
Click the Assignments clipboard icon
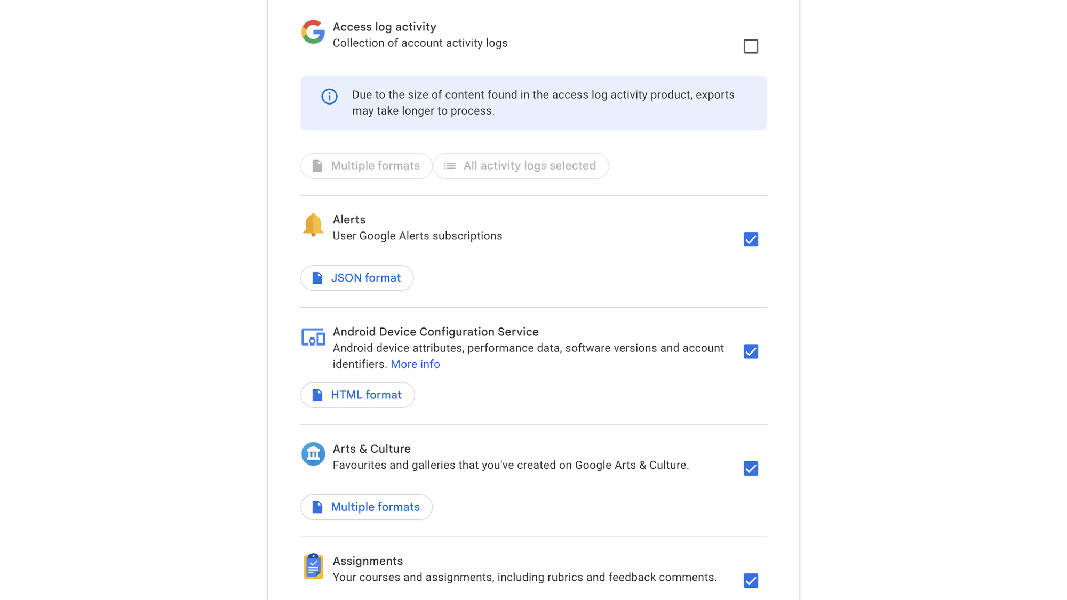coord(313,566)
